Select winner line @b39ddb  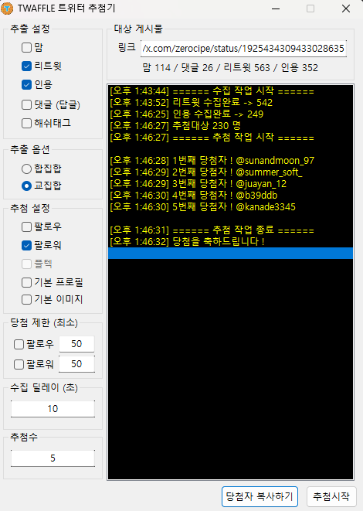[x=230, y=196]
